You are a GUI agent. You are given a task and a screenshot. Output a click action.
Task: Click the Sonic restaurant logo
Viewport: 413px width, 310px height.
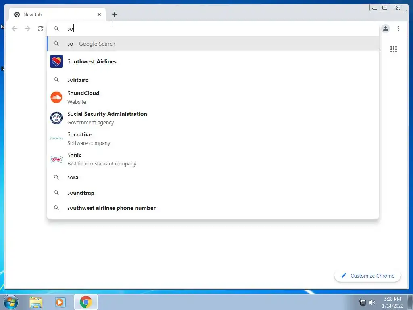coord(56,159)
